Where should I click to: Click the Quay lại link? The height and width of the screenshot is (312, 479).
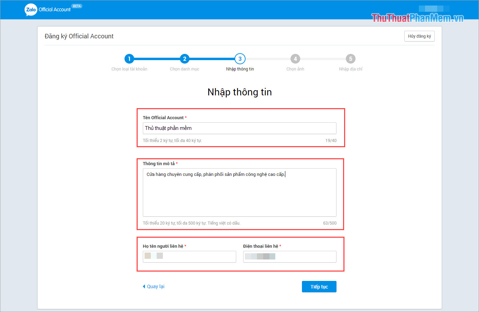pos(155,286)
